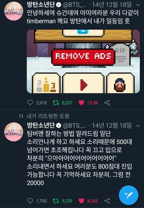Toggle retweet on the tweet with 5,229 retweets

56,201
